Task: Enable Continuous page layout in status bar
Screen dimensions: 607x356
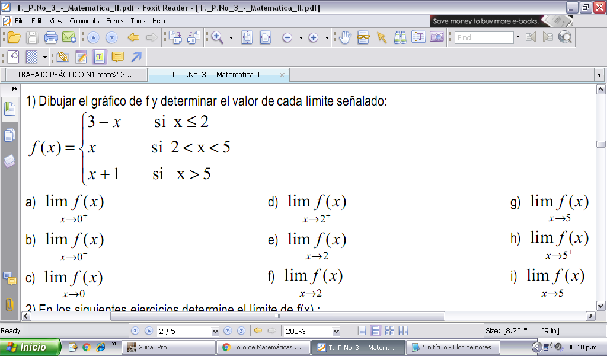Action: pyautogui.click(x=375, y=331)
